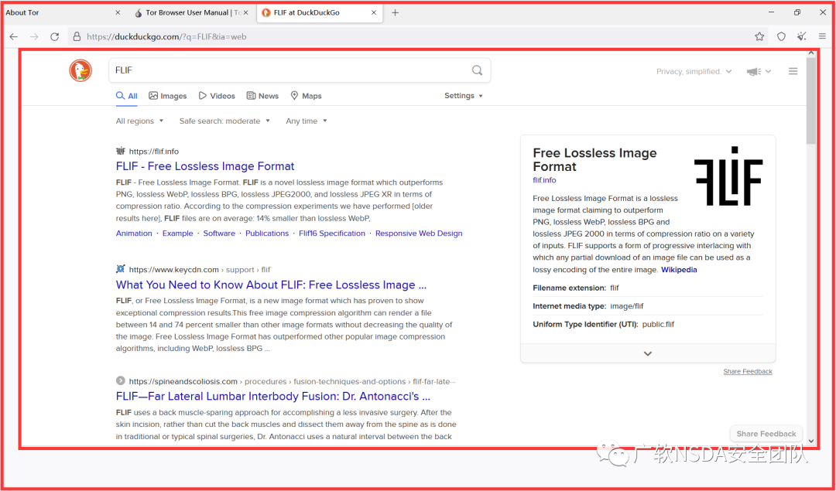Switch to Videos search results
This screenshot has width=836, height=491.
[x=217, y=96]
